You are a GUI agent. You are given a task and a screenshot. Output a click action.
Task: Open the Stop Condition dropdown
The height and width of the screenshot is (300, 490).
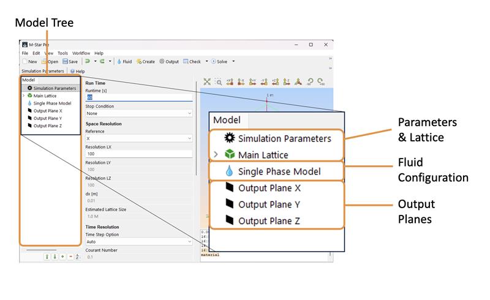[138, 113]
